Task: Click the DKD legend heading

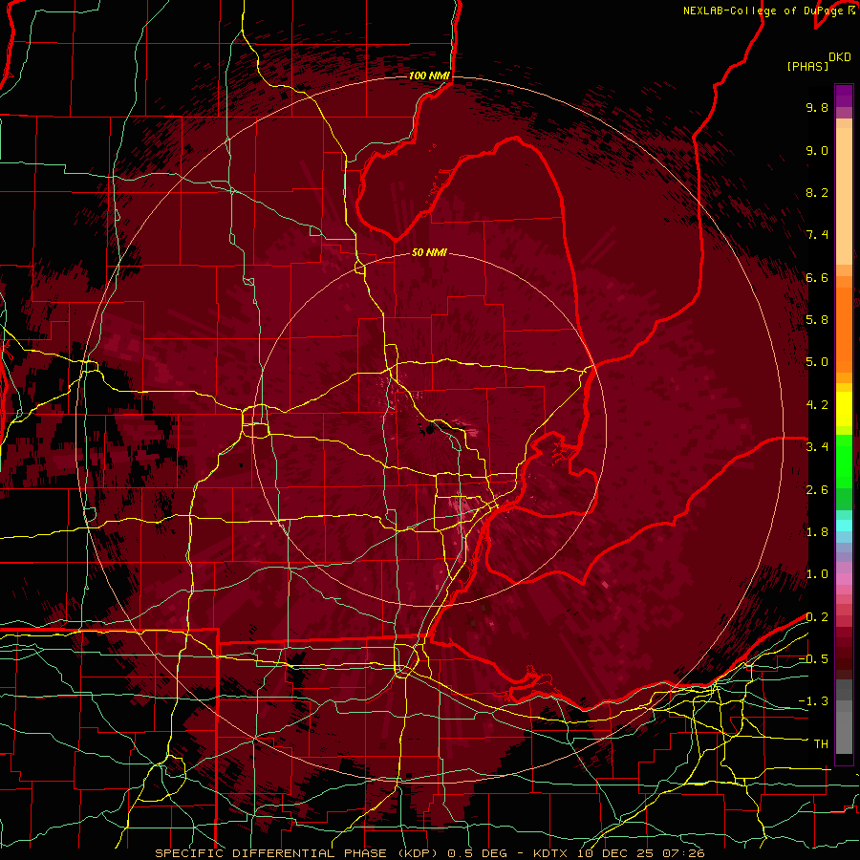Action: [x=839, y=57]
